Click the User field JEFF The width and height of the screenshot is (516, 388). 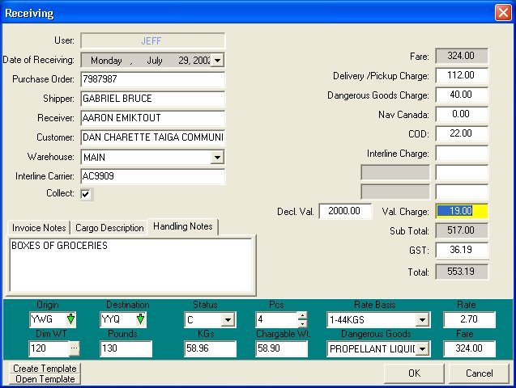[152, 41]
